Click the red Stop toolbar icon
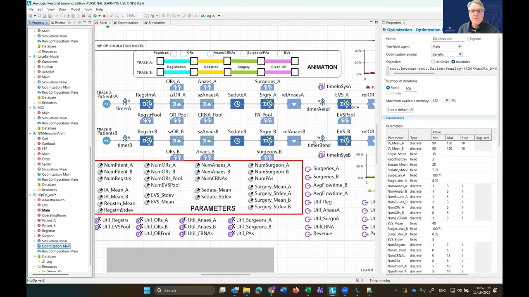Image resolution: width=529 pixels, height=297 pixels. tap(104, 16)
